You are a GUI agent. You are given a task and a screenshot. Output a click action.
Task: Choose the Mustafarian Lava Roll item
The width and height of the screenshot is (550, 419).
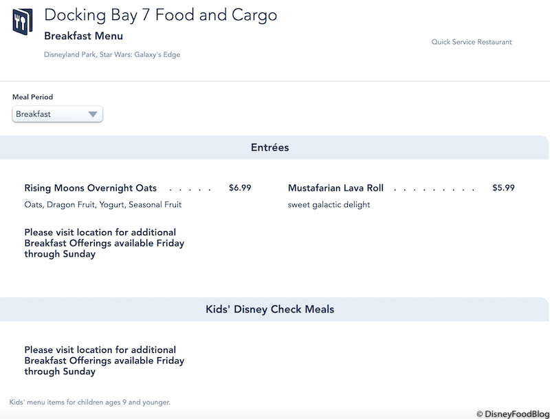(x=335, y=188)
